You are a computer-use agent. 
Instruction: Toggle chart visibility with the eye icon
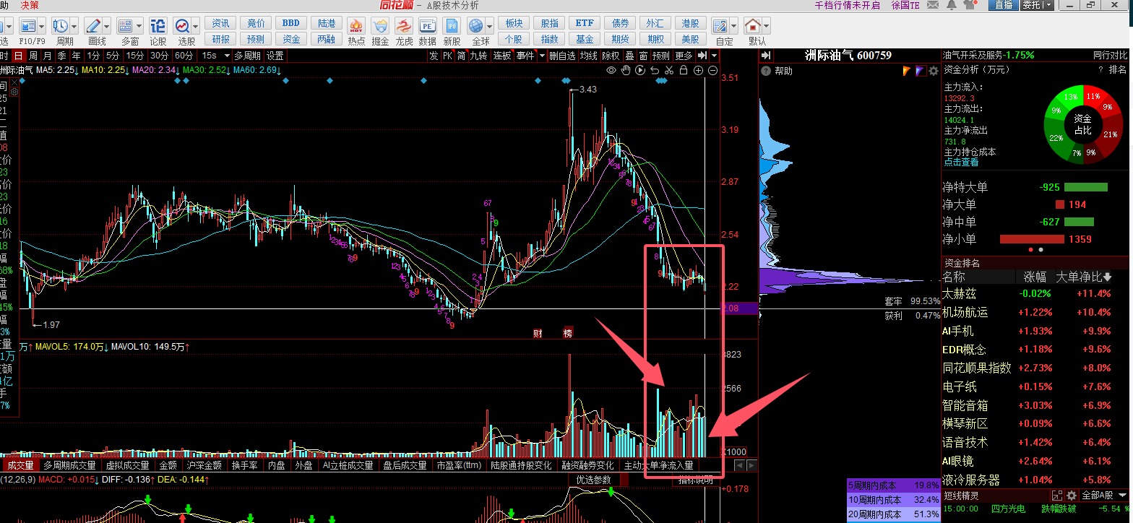click(611, 70)
